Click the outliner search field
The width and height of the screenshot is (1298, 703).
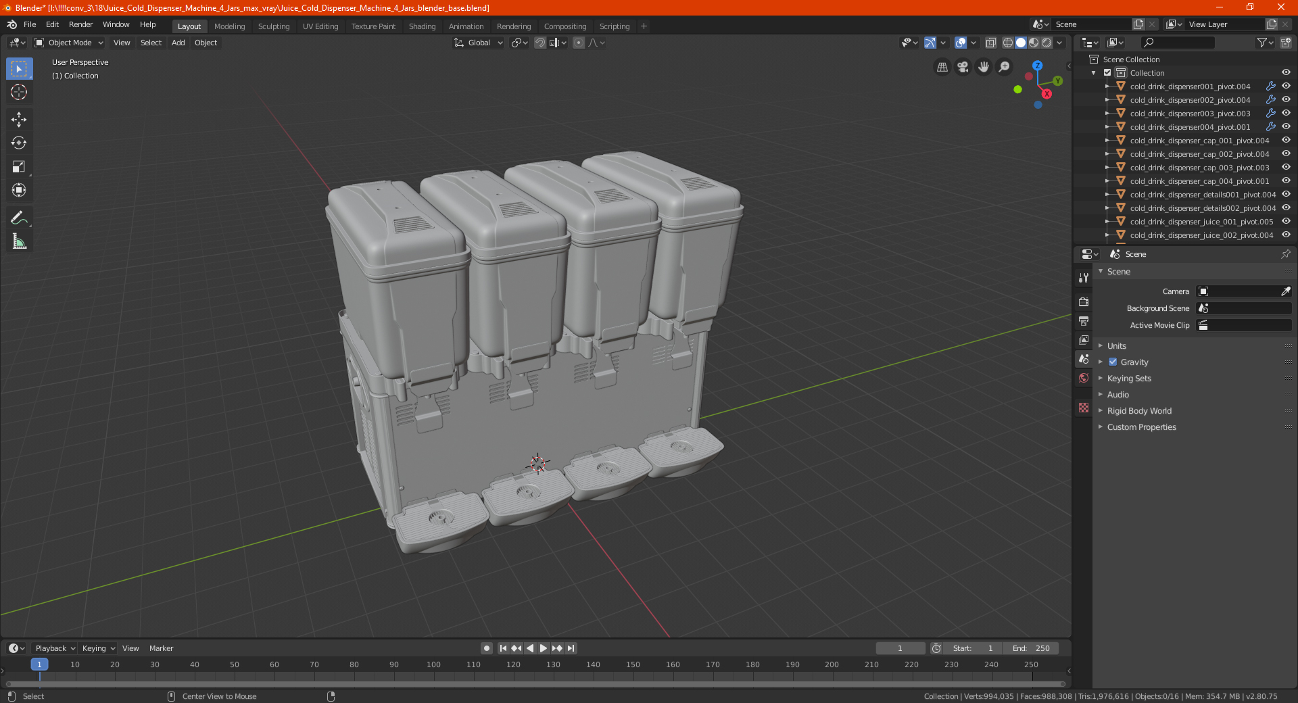1177,43
